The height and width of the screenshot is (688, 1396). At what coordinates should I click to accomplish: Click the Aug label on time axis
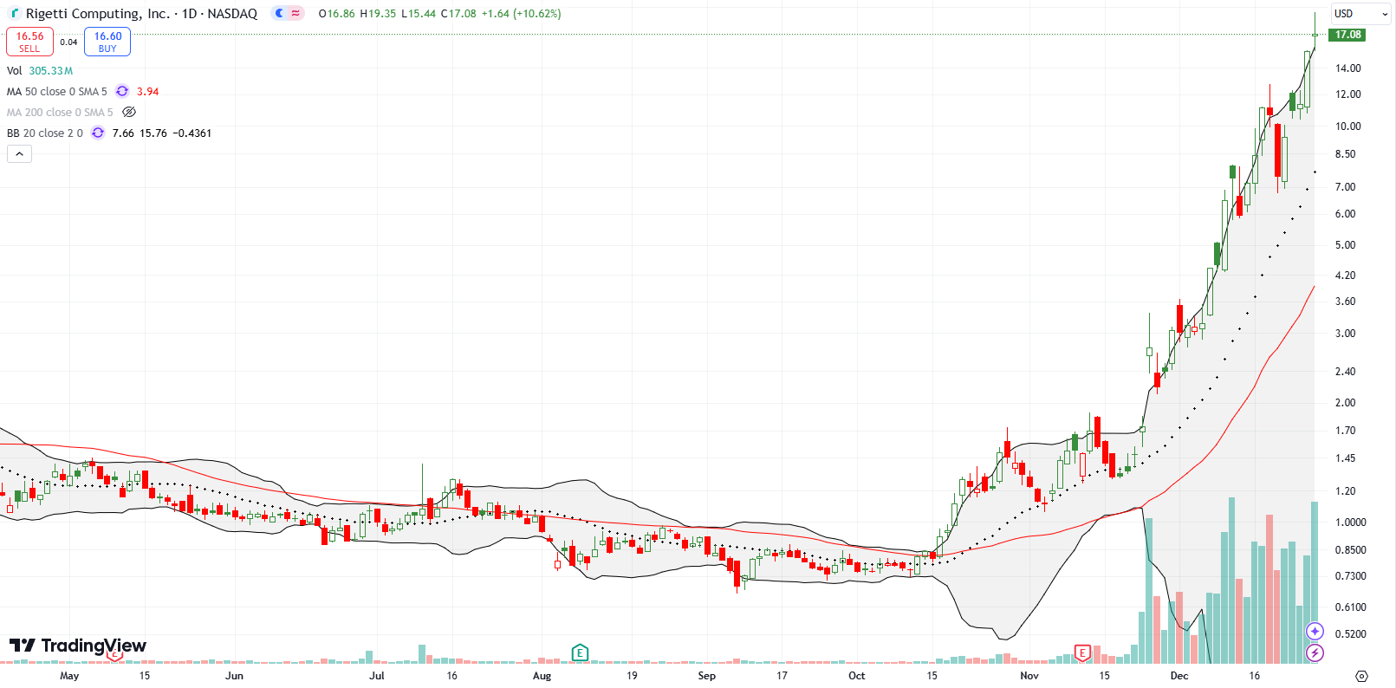click(542, 676)
